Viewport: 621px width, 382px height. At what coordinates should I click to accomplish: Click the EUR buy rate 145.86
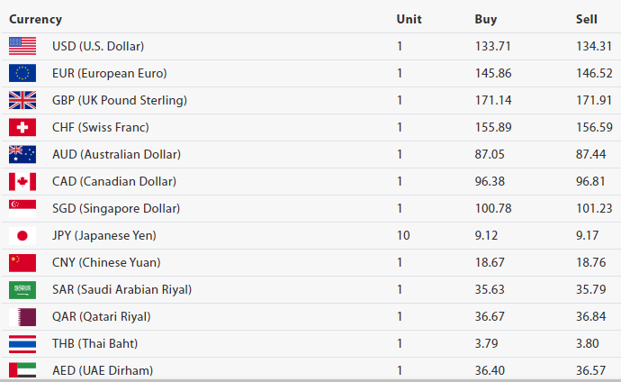click(x=490, y=73)
